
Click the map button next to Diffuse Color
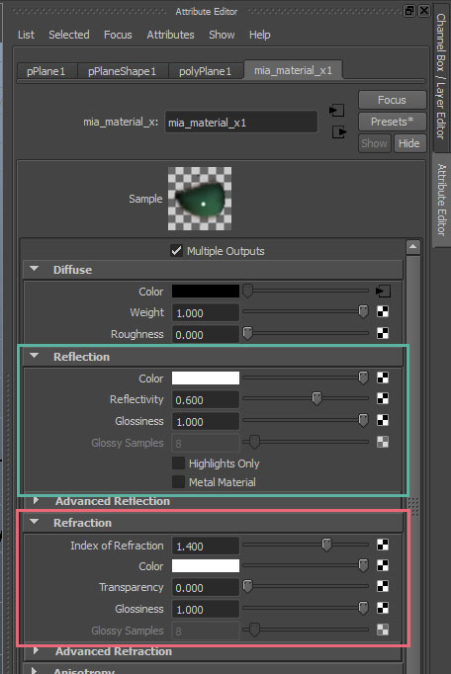click(383, 291)
